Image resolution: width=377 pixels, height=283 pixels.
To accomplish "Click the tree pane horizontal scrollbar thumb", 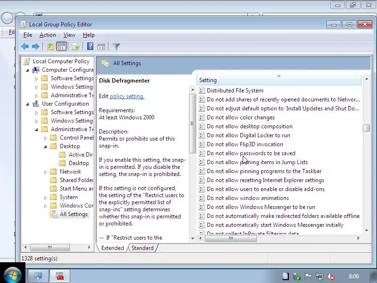I will (50, 247).
